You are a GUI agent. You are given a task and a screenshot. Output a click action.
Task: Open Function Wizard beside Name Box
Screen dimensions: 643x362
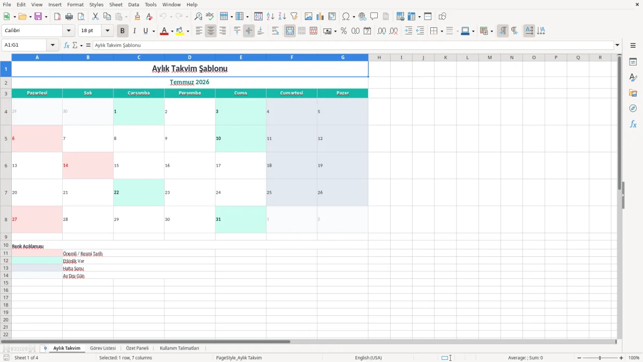[x=67, y=46]
